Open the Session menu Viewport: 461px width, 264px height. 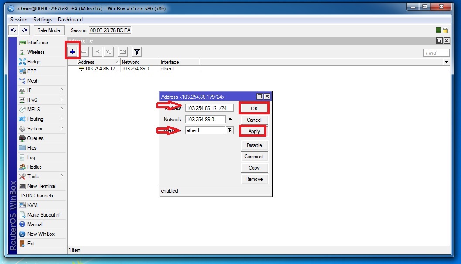[x=19, y=20]
